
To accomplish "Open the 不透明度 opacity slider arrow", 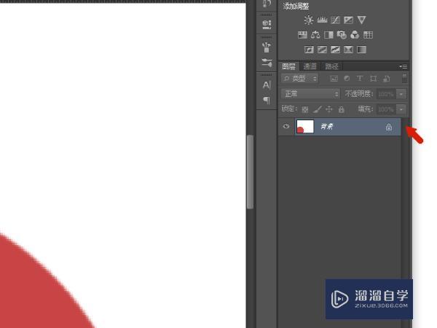I will [x=401, y=94].
